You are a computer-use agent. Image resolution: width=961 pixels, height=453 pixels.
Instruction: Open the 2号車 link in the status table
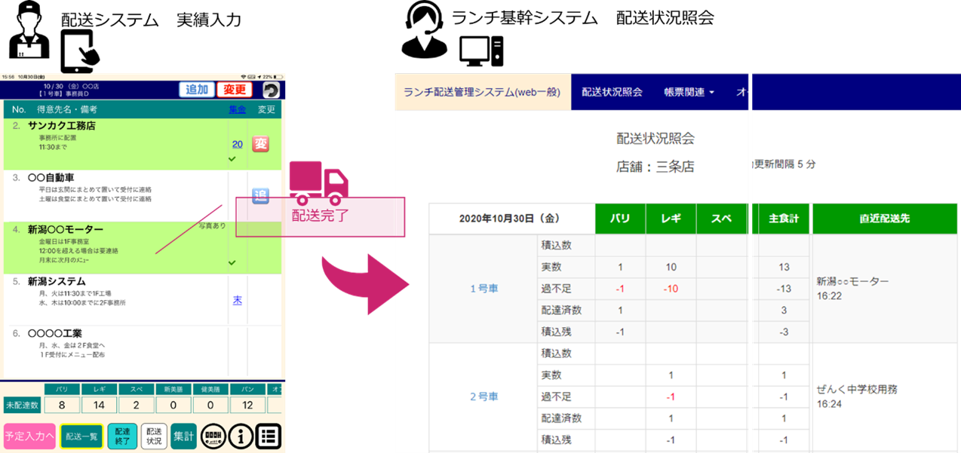point(484,396)
